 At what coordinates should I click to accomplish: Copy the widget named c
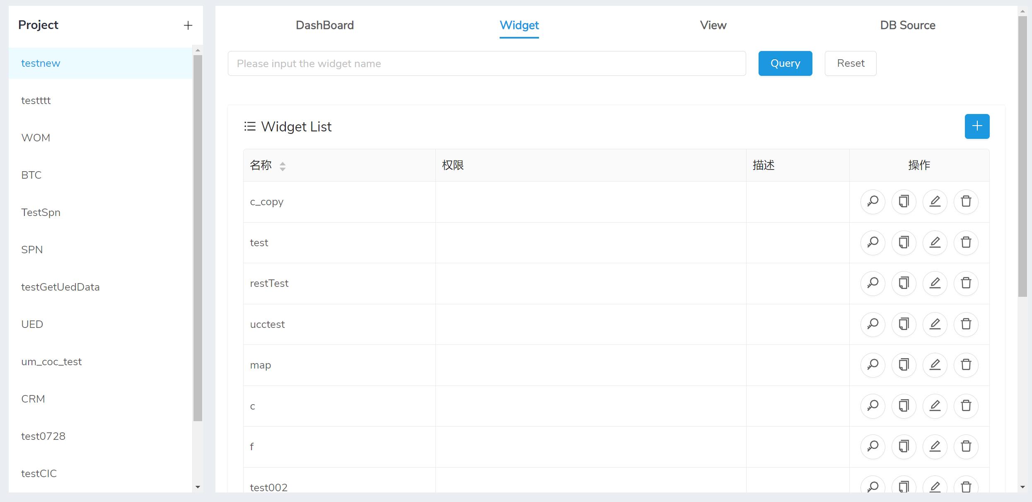[904, 406]
